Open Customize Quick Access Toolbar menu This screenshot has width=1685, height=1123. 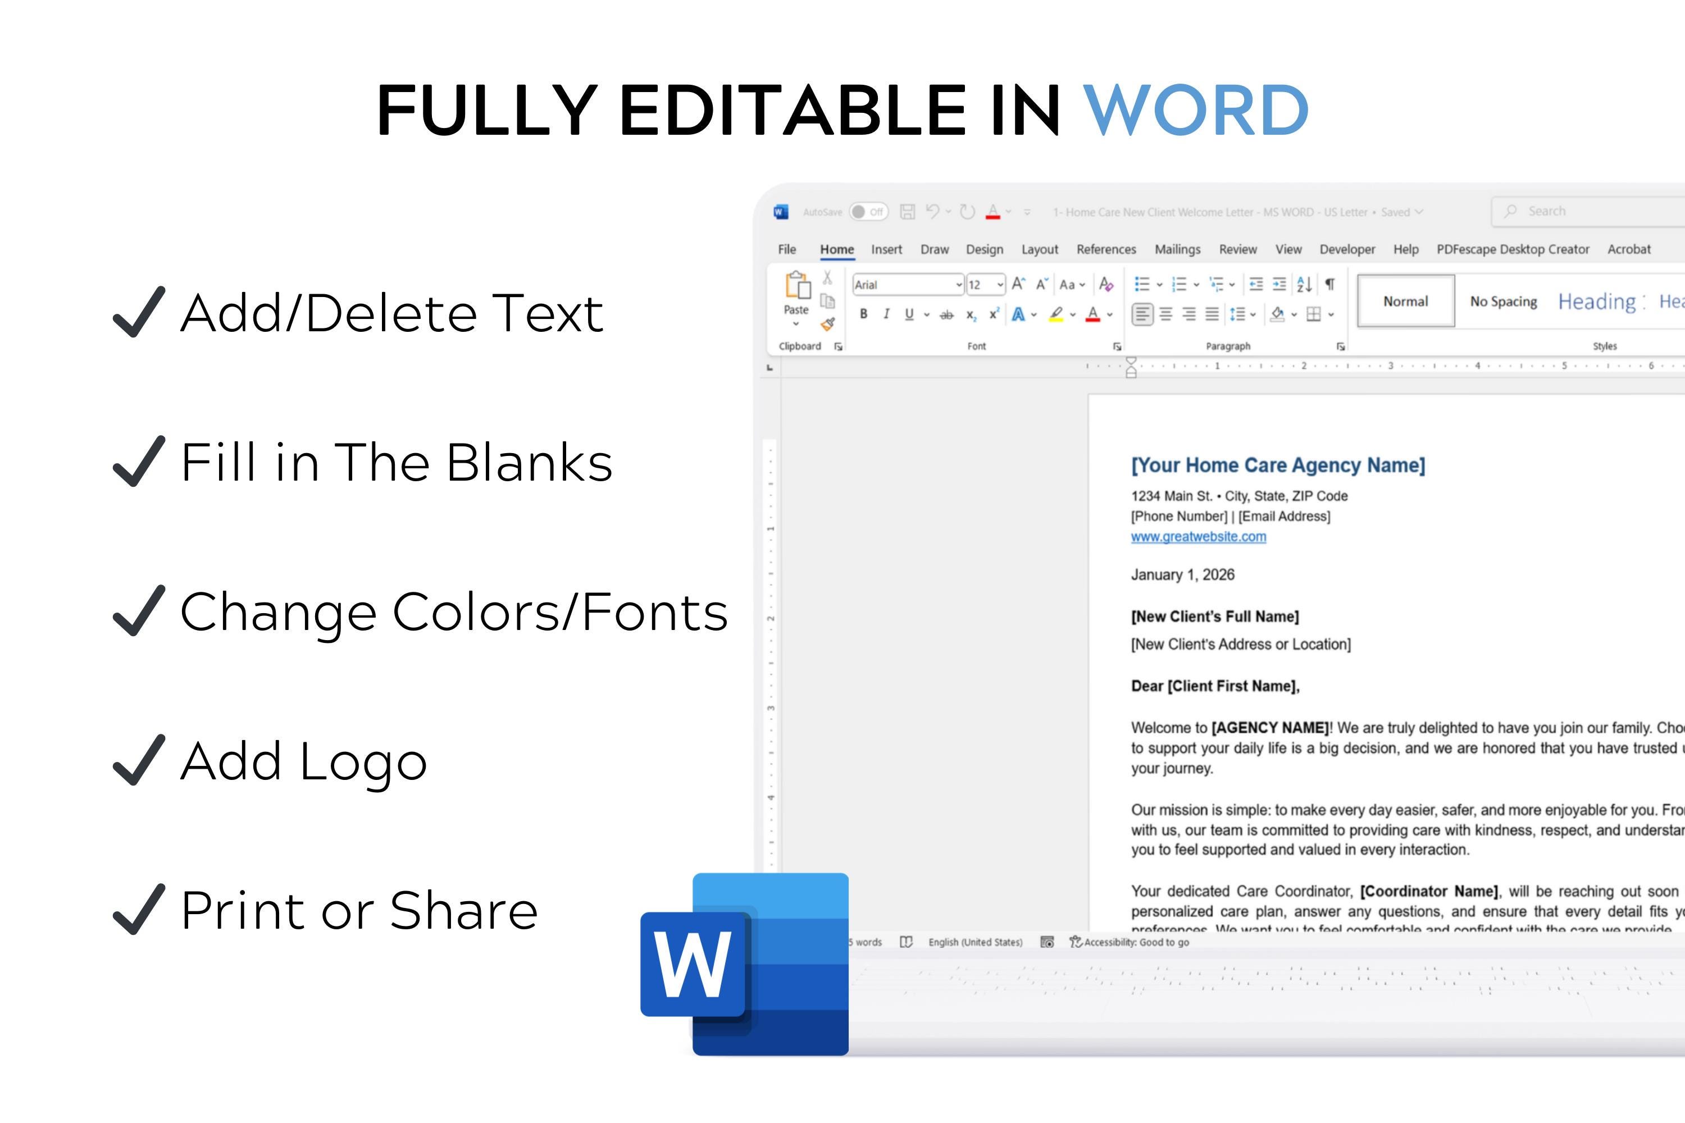click(x=1027, y=213)
